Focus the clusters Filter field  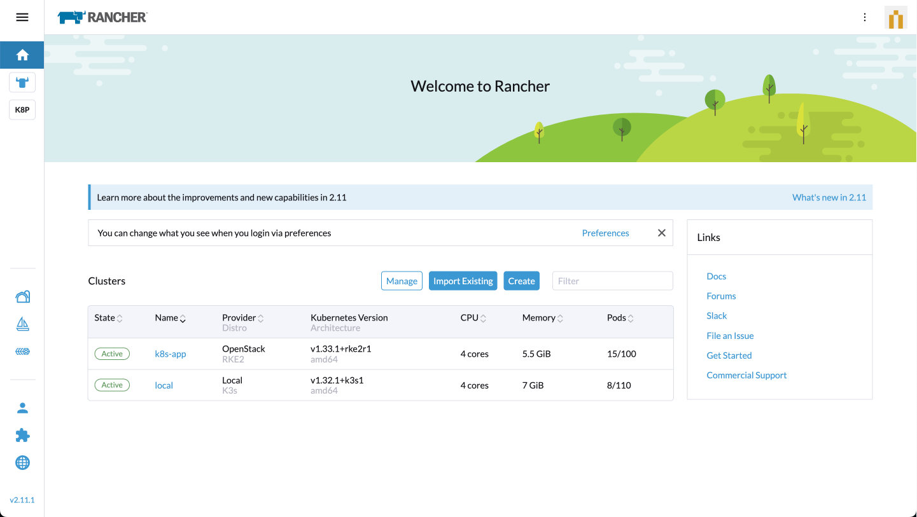(612, 281)
